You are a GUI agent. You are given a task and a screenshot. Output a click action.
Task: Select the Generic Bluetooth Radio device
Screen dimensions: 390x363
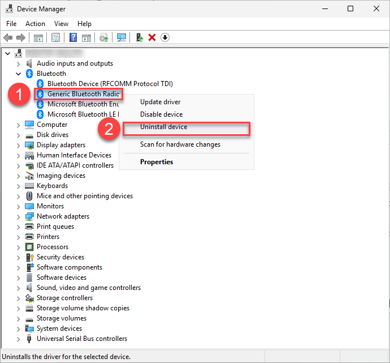pos(83,94)
